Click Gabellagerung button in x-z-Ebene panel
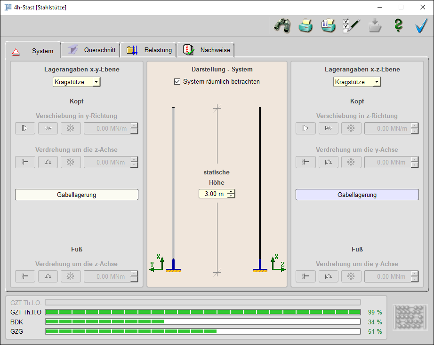The image size is (434, 345). pos(357,195)
